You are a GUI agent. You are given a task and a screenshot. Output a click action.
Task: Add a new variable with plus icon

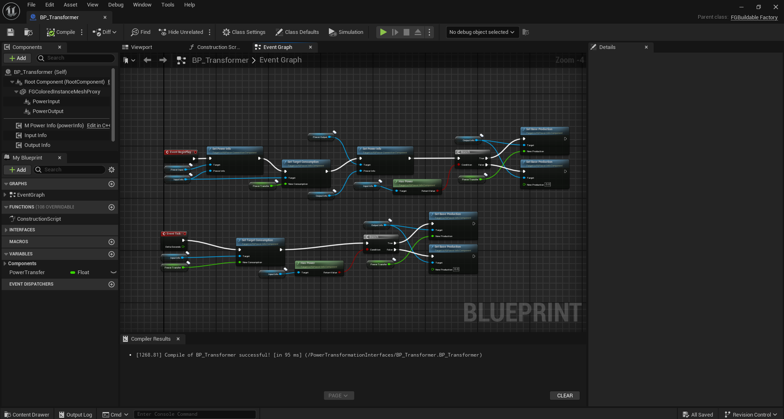pyautogui.click(x=112, y=254)
